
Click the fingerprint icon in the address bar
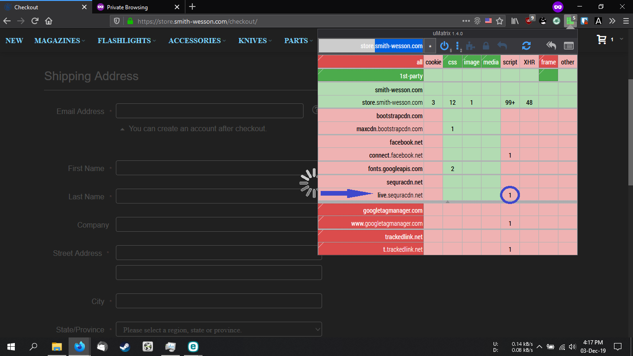(x=478, y=21)
